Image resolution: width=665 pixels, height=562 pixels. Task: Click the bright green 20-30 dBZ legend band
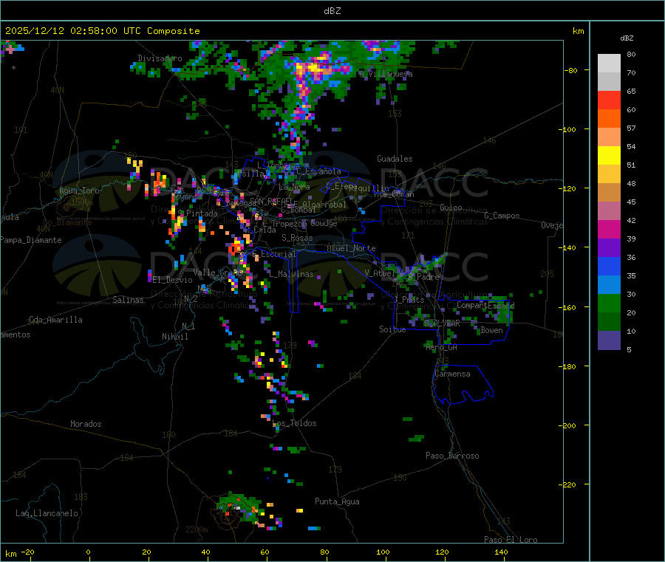tap(609, 303)
